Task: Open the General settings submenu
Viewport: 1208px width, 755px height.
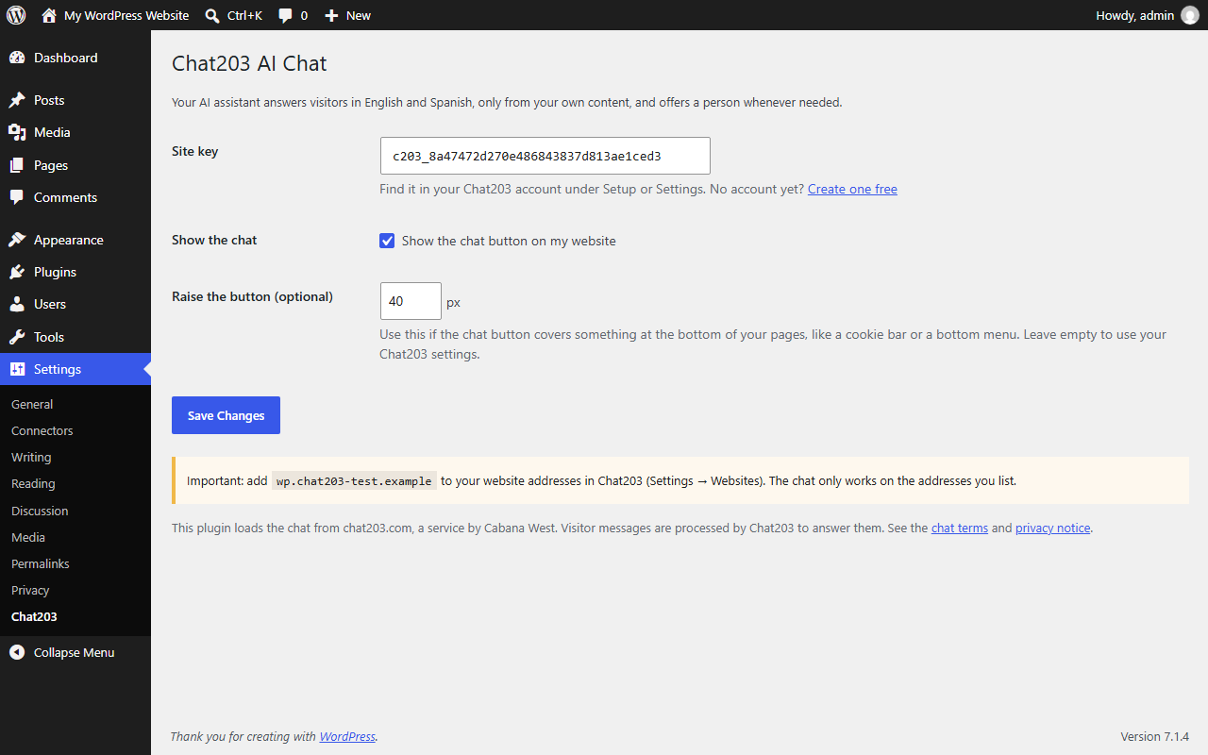Action: pos(32,404)
